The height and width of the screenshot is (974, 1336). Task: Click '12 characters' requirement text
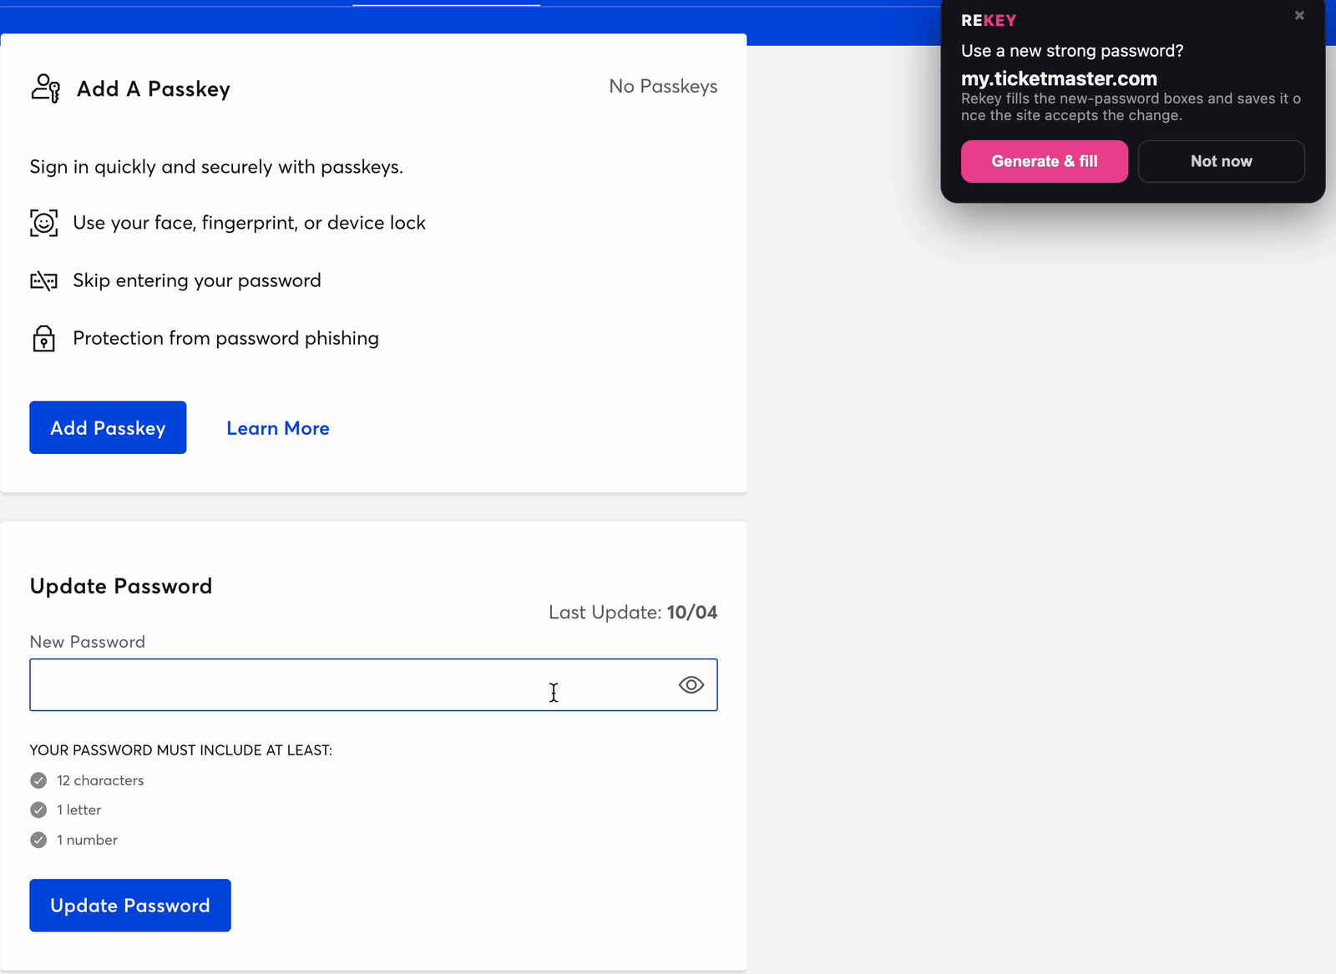click(100, 780)
